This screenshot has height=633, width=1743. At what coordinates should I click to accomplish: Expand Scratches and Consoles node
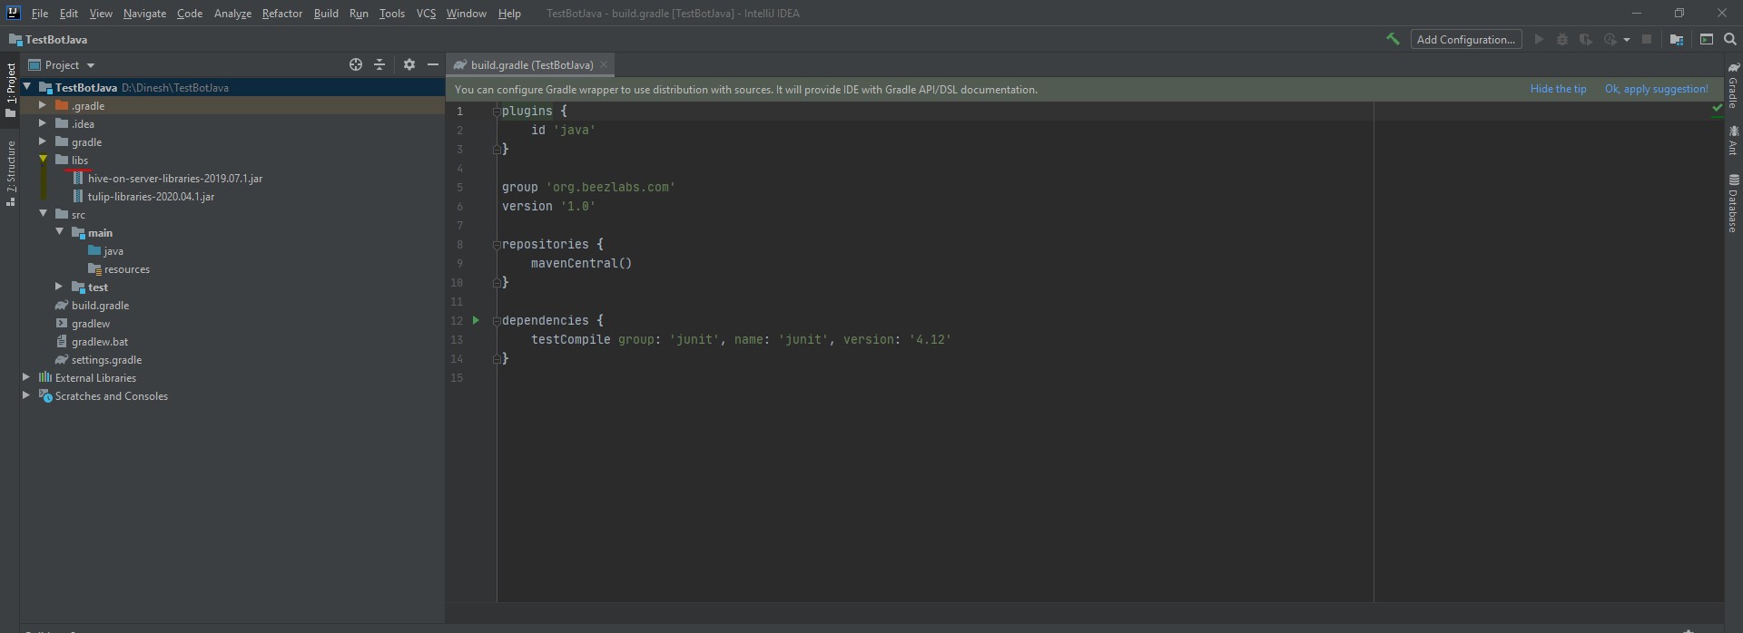pos(26,395)
